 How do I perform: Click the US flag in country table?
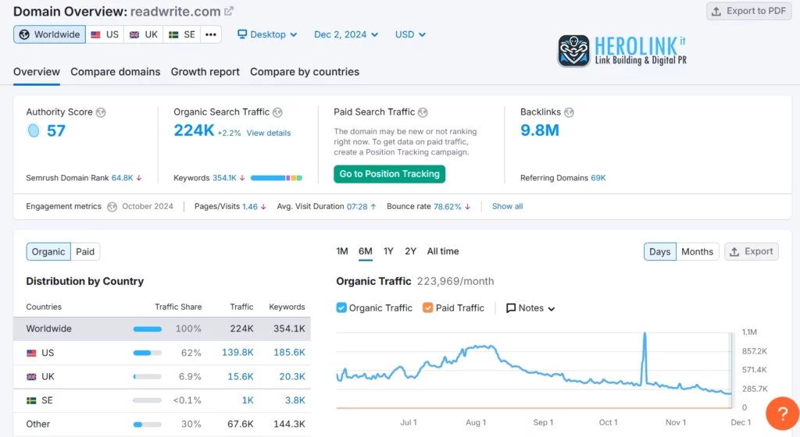pos(31,353)
